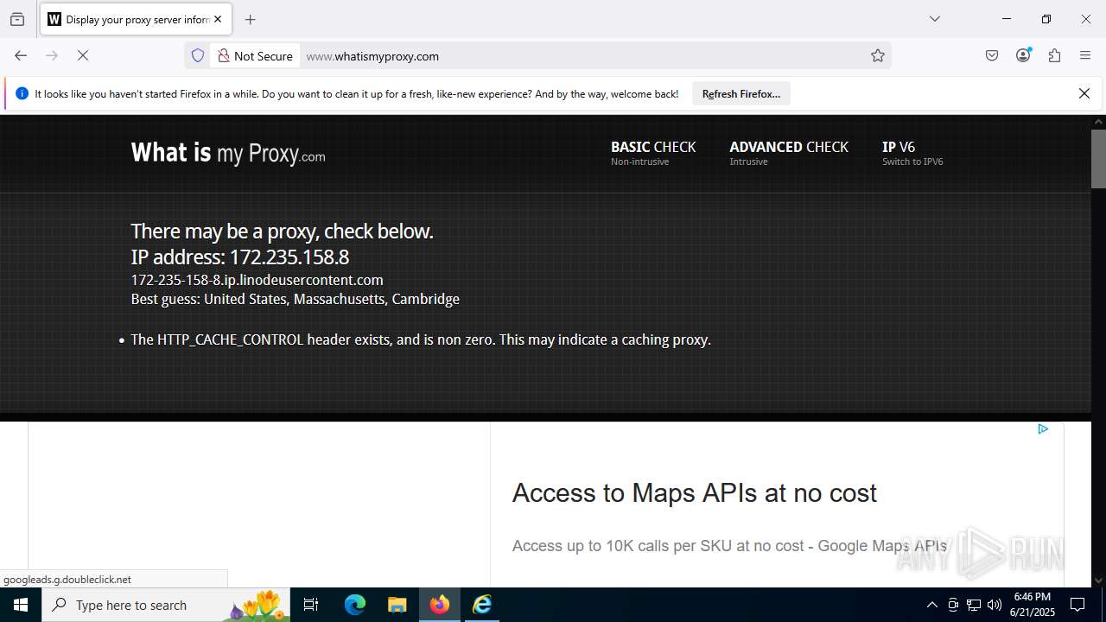The height and width of the screenshot is (622, 1106).
Task: Dismiss the Firefox refresh notification
Action: click(1084, 93)
